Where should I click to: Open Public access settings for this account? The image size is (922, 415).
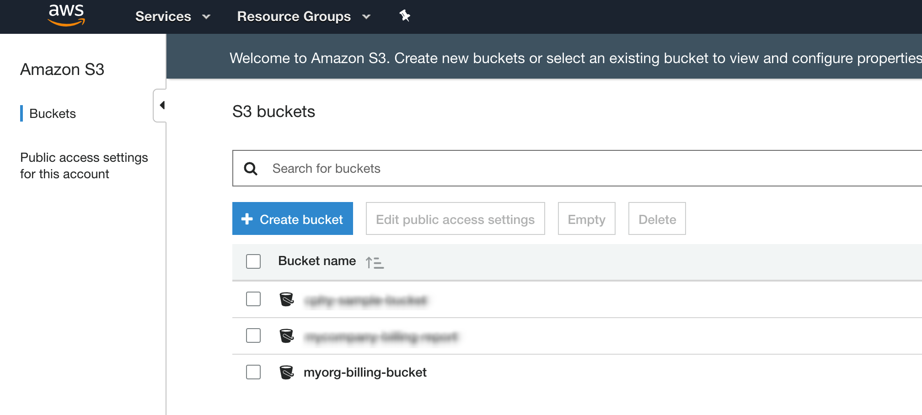(x=84, y=165)
